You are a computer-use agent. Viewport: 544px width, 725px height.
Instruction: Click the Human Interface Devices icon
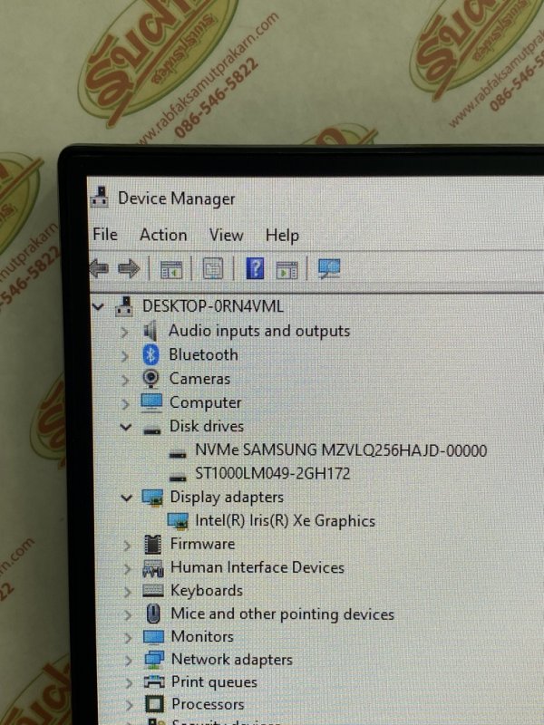pyautogui.click(x=153, y=568)
